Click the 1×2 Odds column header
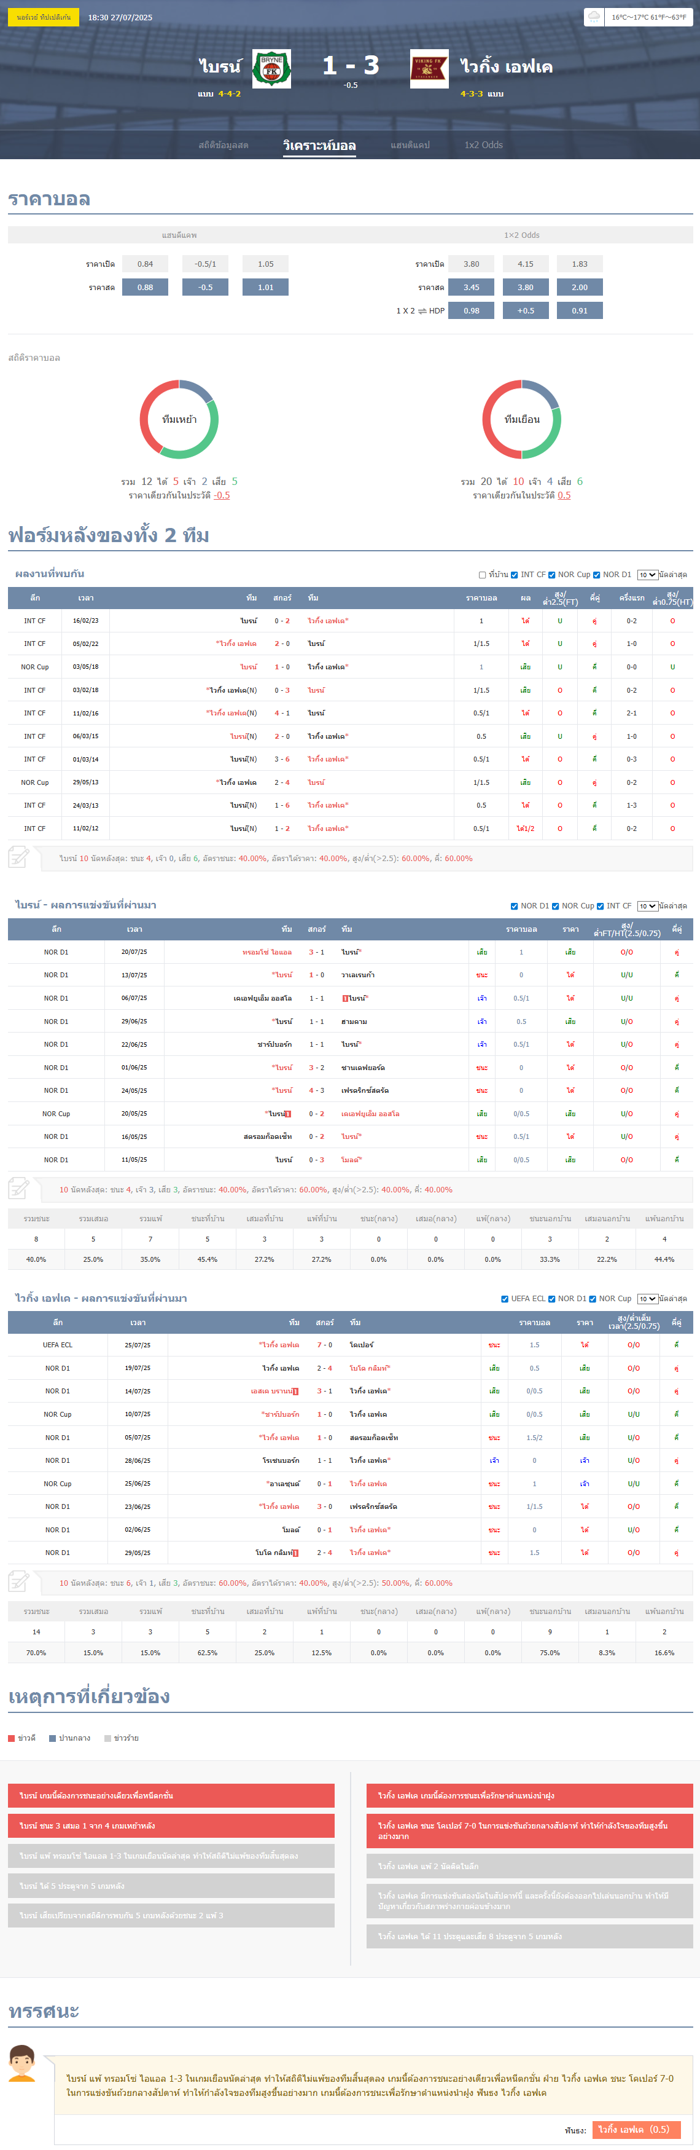Image resolution: width=700 pixels, height=2150 pixels. pyautogui.click(x=522, y=235)
